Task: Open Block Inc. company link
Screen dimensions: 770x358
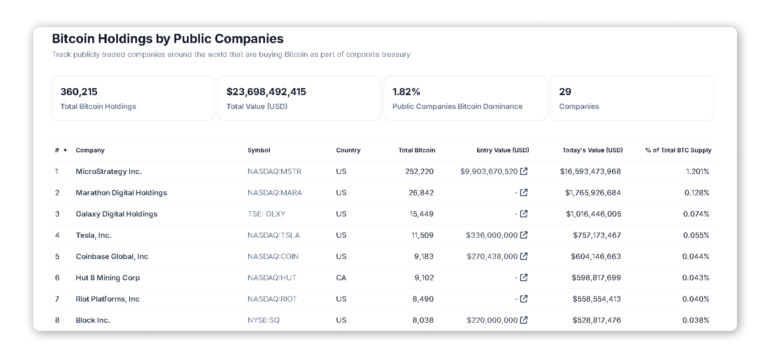Action: pos(93,320)
